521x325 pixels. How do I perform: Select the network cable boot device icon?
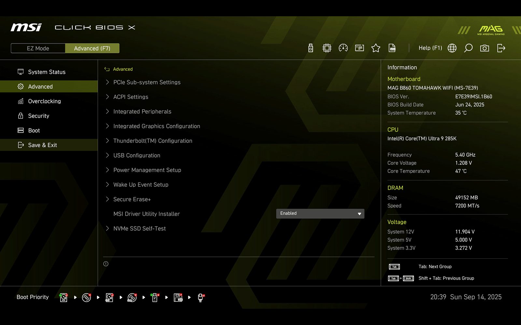pyautogui.click(x=201, y=297)
